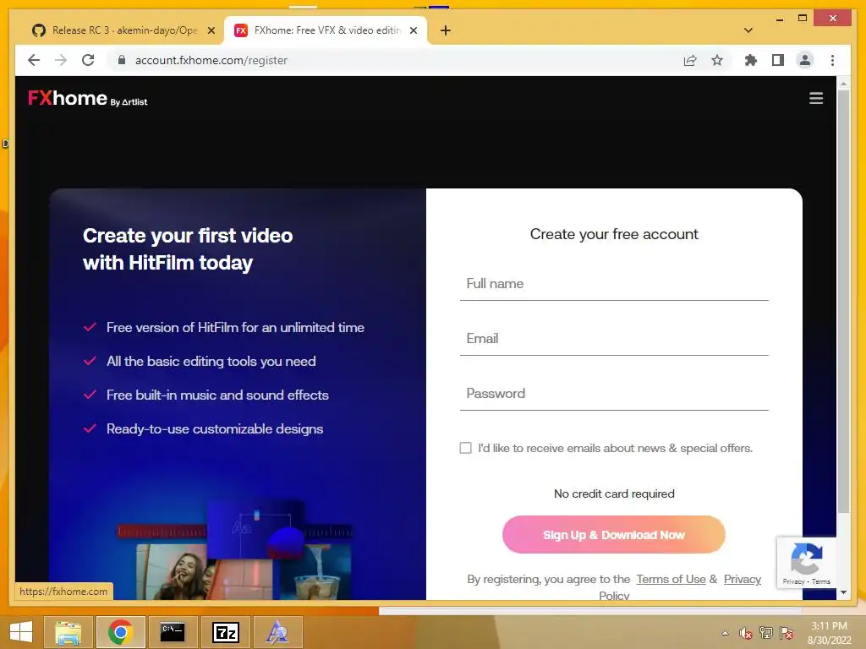The width and height of the screenshot is (866, 649).
Task: Open the Windows Start button
Action: pyautogui.click(x=21, y=632)
